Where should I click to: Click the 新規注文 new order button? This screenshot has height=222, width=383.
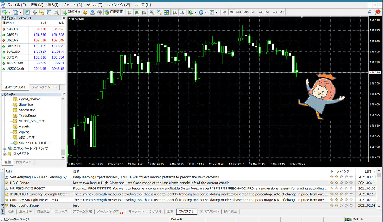point(72,12)
